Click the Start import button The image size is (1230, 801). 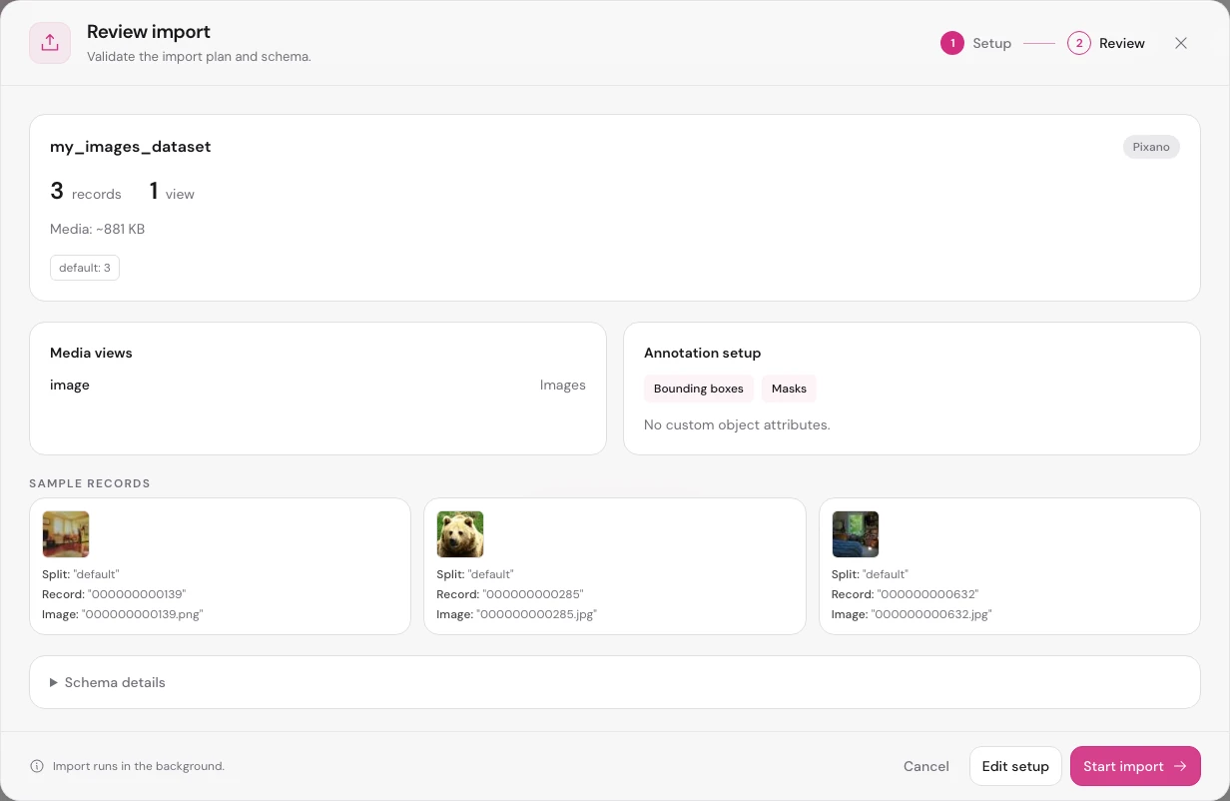(1135, 766)
